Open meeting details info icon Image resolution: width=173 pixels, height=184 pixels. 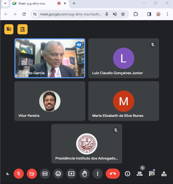tap(127, 174)
